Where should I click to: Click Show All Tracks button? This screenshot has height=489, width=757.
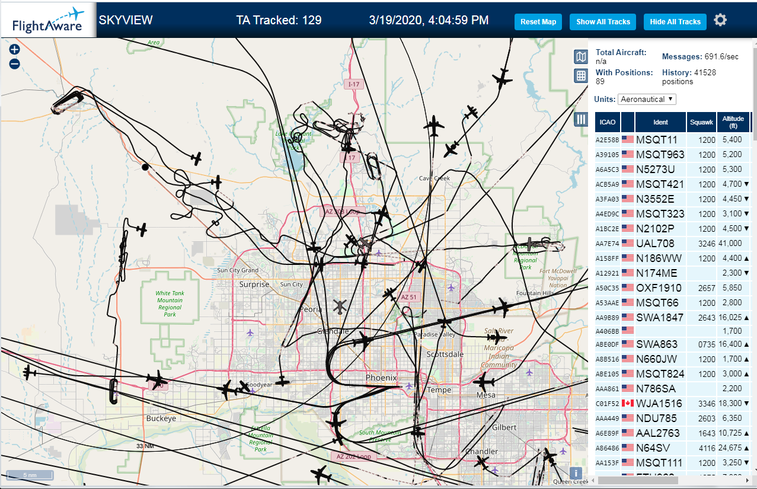[603, 22]
